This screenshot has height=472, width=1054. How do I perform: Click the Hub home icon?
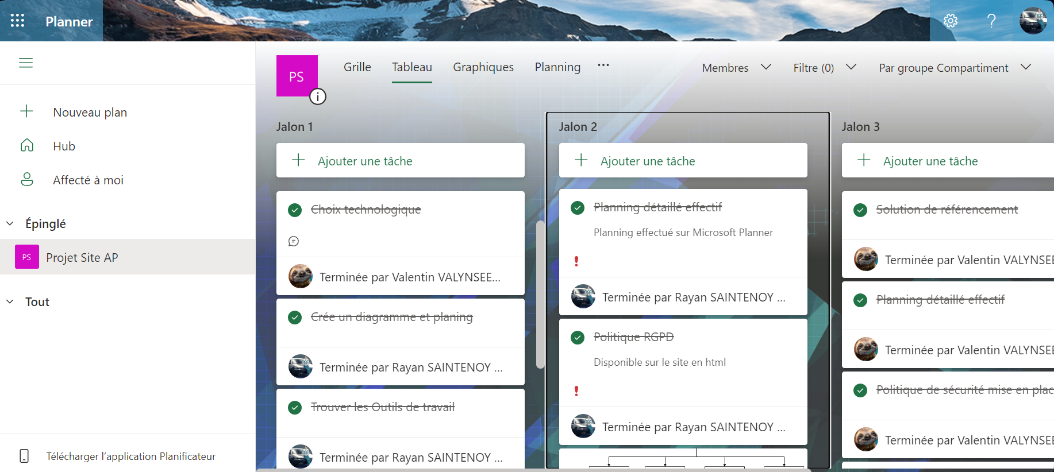27,146
